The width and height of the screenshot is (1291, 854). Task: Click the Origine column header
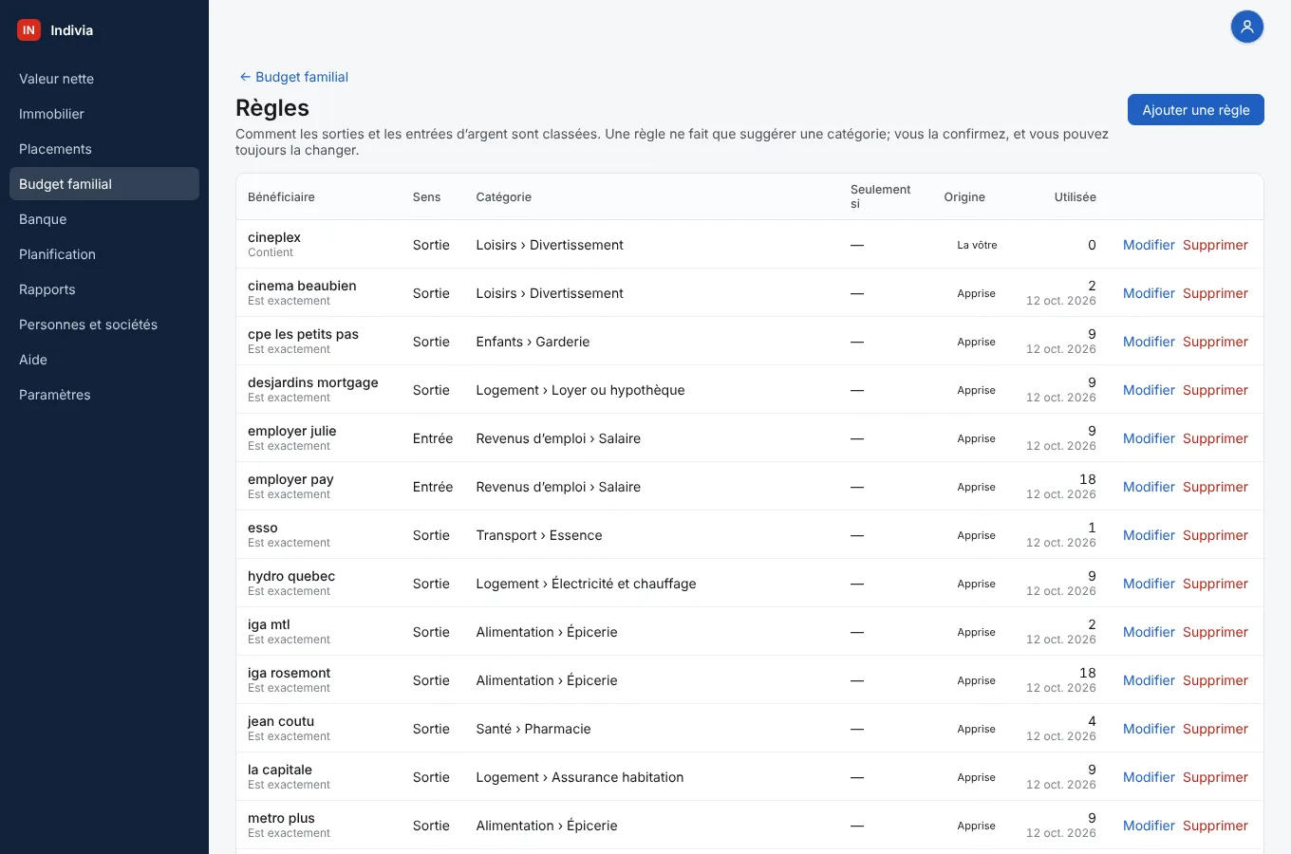[964, 197]
